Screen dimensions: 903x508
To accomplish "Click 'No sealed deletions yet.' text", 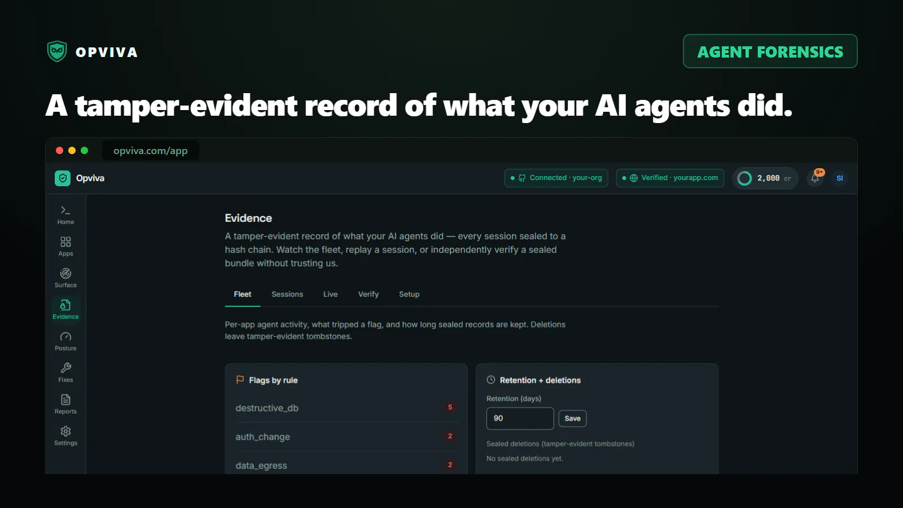I will coord(525,458).
